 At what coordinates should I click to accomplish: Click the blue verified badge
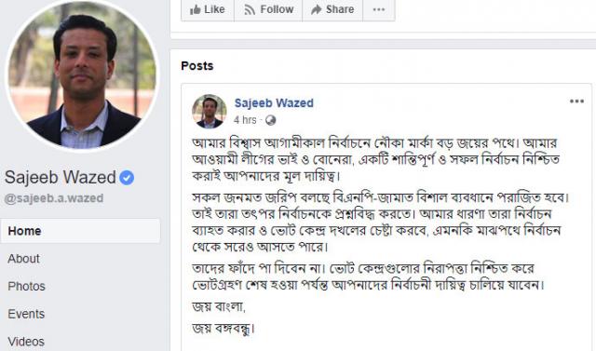click(x=127, y=178)
